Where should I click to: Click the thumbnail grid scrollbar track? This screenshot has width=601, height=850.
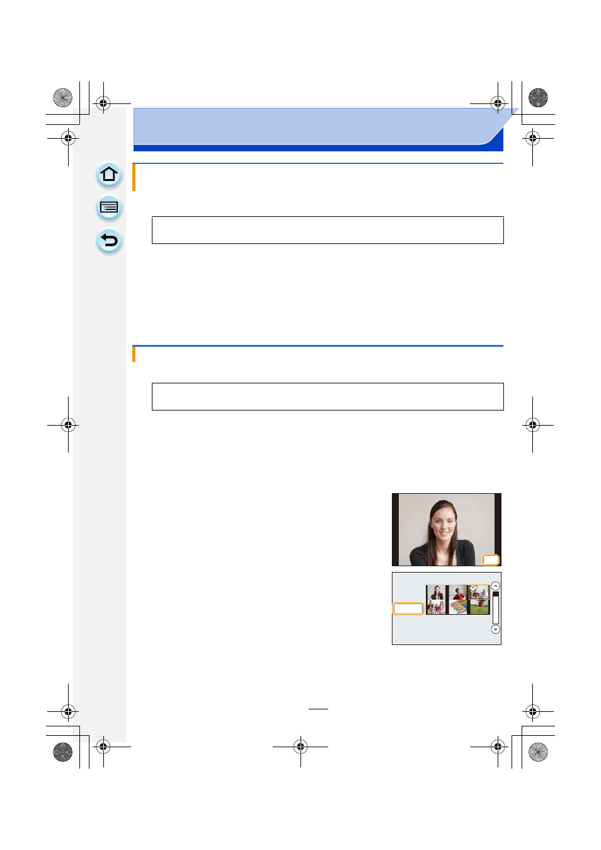tap(496, 608)
